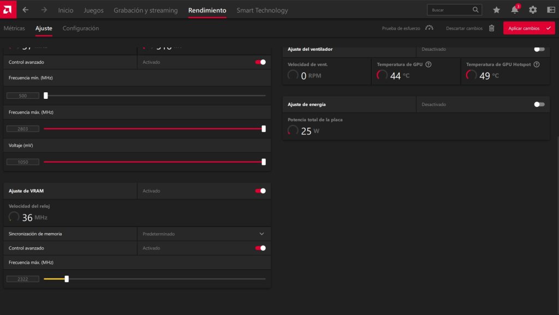Screen dimensions: 559x315
Task: Click the 2322 VRAM frequency field
Action: pyautogui.click(x=23, y=278)
